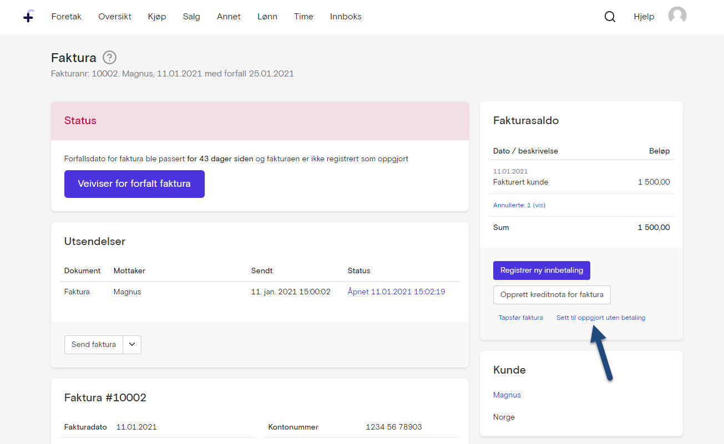Click the Sendt column header
Screen dimensions: 724x444
point(262,271)
